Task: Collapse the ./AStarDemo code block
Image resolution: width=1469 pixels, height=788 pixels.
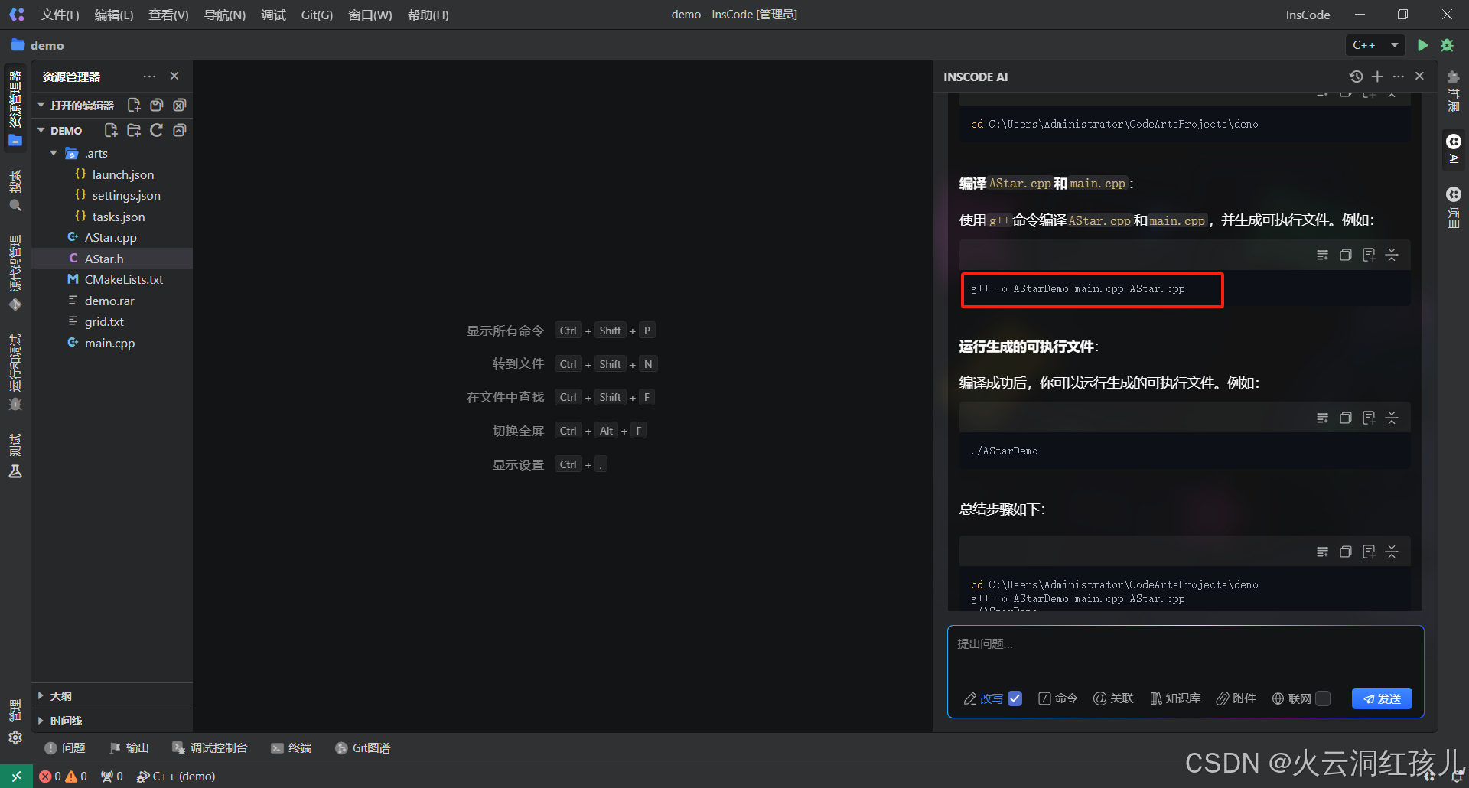Action: [1392, 418]
